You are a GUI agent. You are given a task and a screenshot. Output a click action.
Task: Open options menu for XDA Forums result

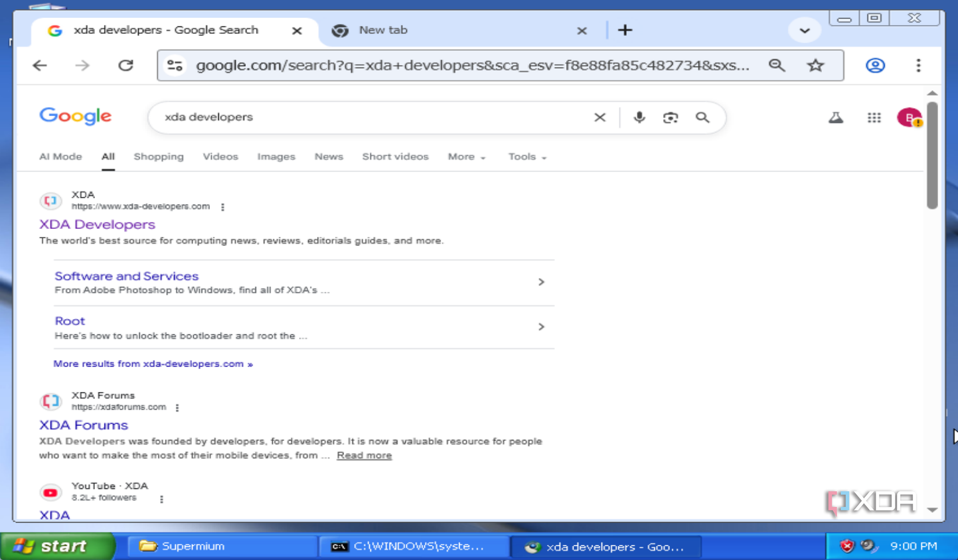point(177,407)
